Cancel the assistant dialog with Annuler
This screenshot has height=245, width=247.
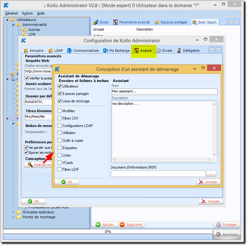coord(208,182)
